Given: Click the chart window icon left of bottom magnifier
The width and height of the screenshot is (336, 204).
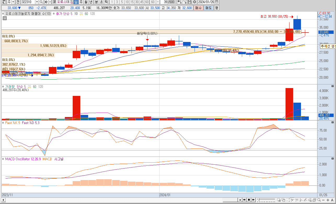Looking at the screenshot, I should point(315,200).
